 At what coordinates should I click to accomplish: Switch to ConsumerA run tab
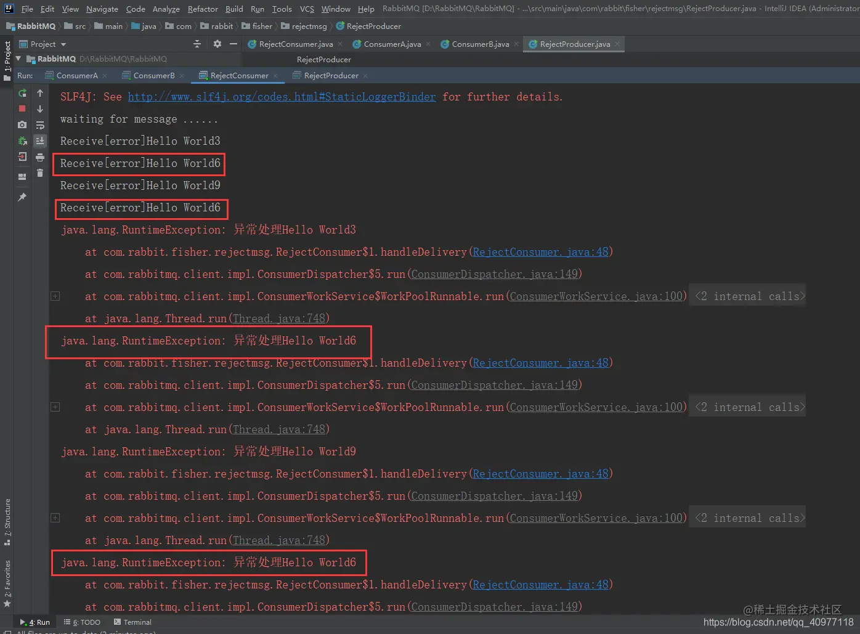pos(77,76)
